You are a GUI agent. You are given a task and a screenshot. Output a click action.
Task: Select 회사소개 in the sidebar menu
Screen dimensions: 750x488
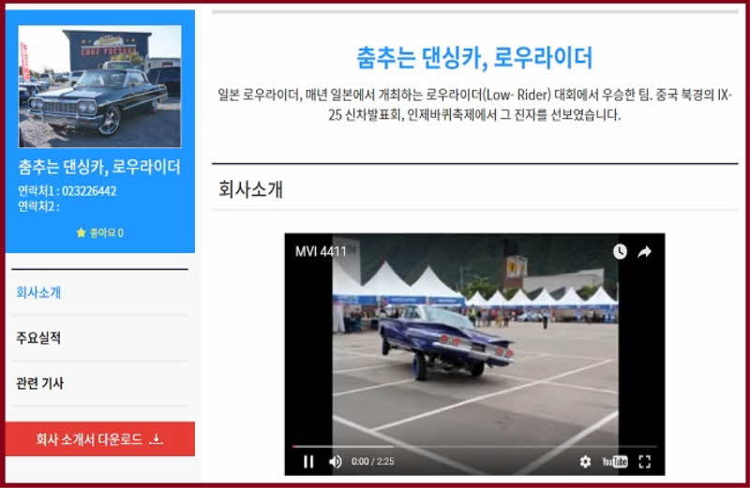tap(38, 292)
